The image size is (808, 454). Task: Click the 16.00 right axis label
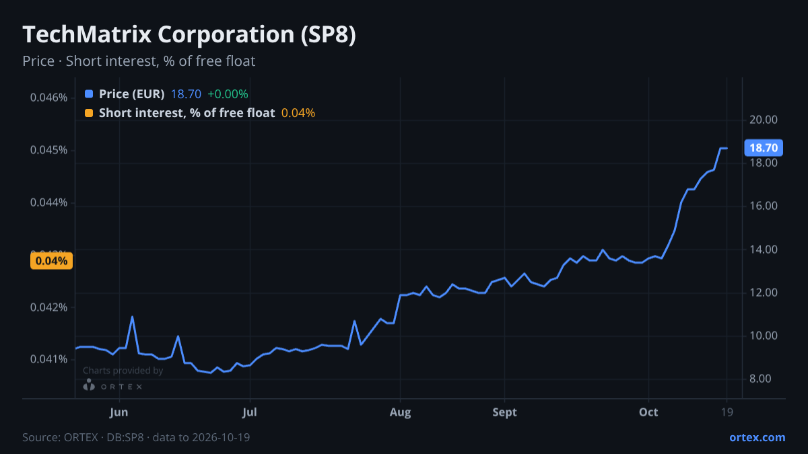tap(764, 206)
